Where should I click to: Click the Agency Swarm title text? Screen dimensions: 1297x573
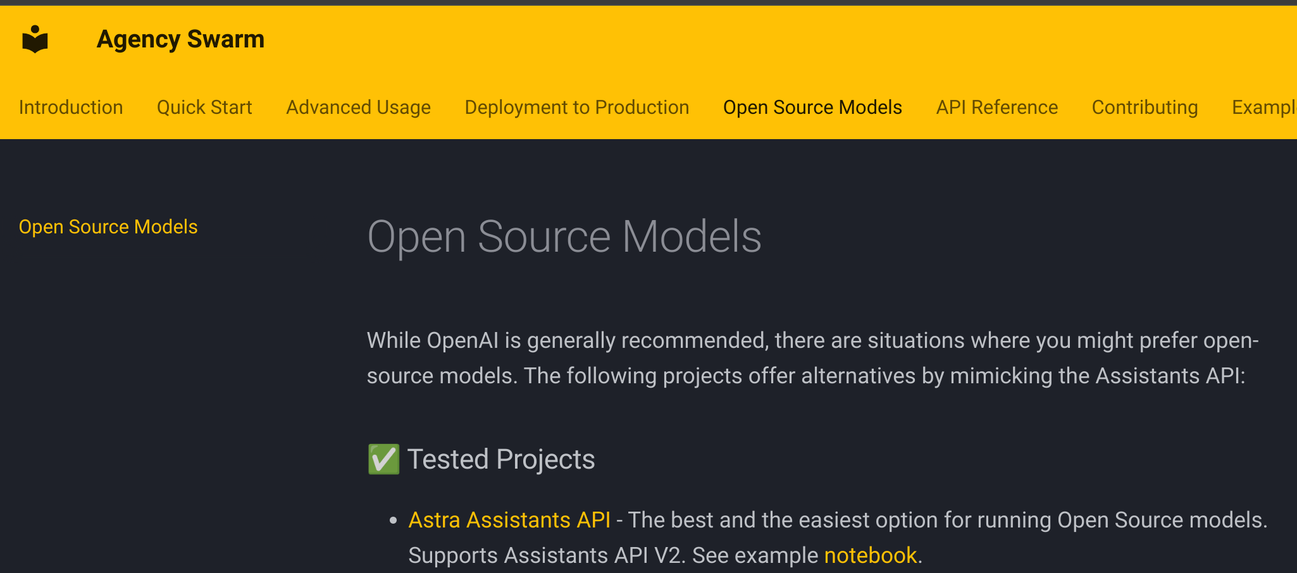point(180,39)
